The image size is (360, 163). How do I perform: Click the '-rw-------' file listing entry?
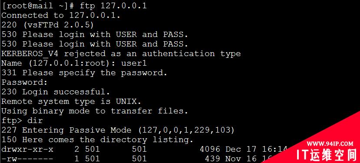[27, 159]
